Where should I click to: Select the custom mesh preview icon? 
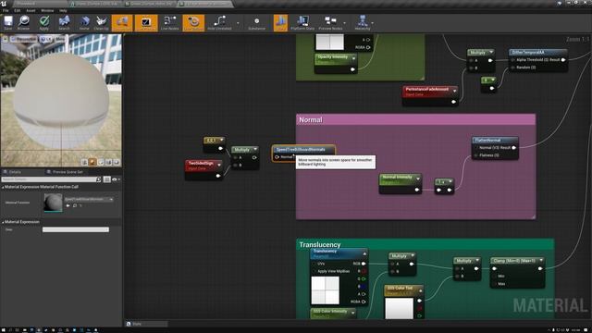click(117, 163)
